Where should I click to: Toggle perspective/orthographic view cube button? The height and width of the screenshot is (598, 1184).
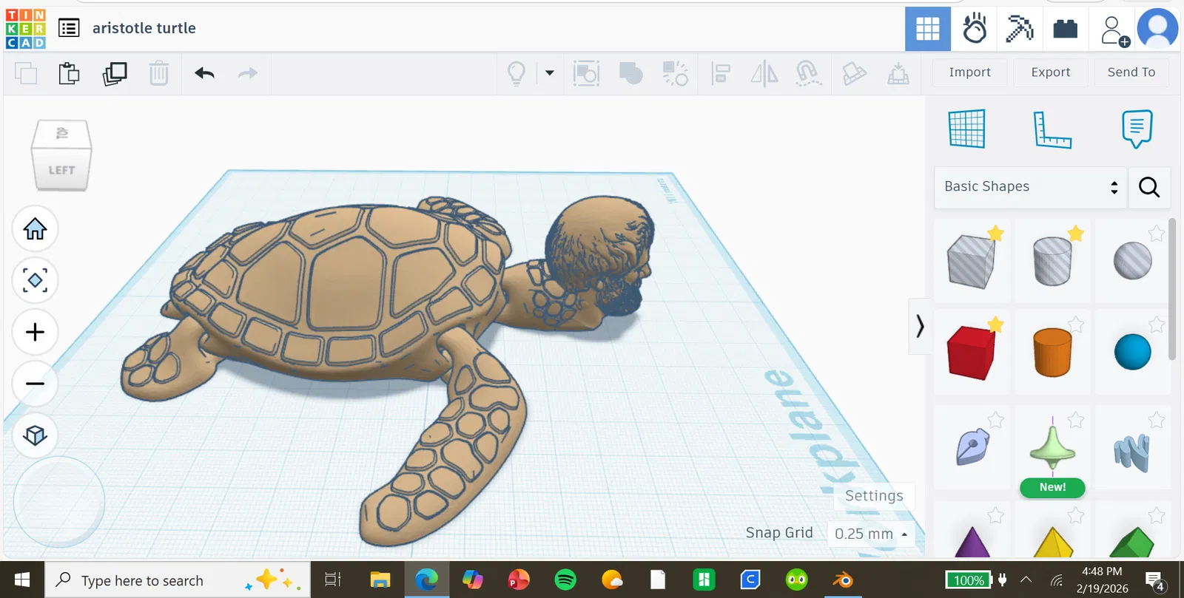[35, 435]
